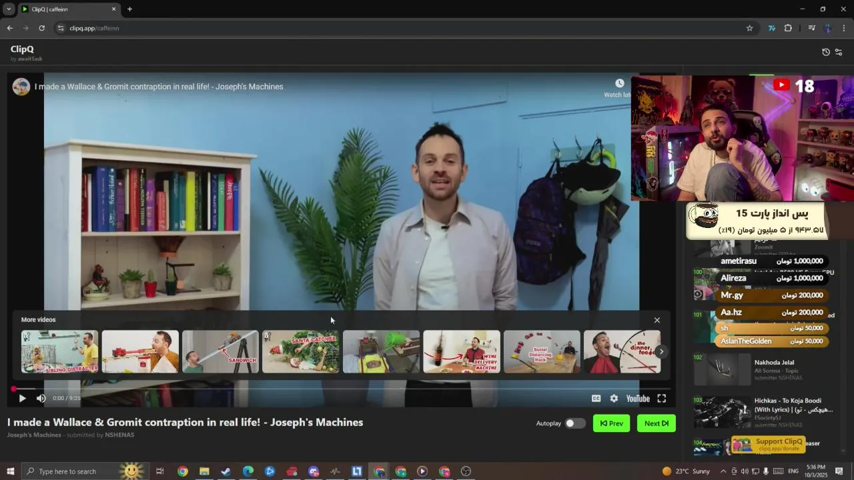
Task: Click the ClipQ logo text
Action: [22, 49]
